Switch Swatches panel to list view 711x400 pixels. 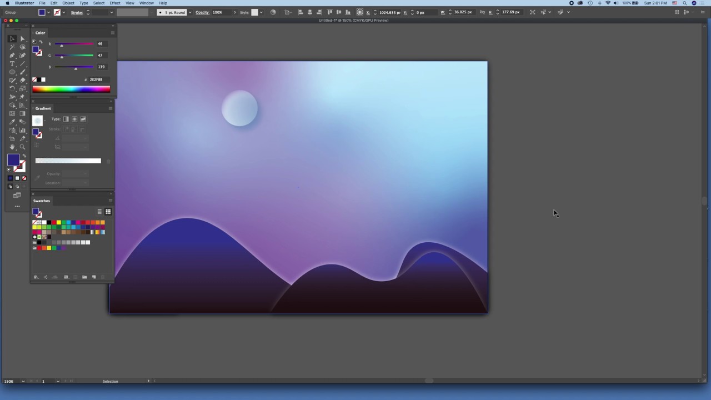(x=99, y=212)
